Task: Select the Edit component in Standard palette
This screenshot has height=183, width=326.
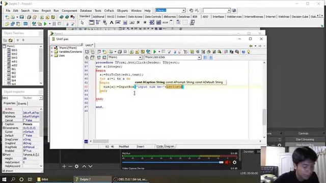Action: (118, 22)
